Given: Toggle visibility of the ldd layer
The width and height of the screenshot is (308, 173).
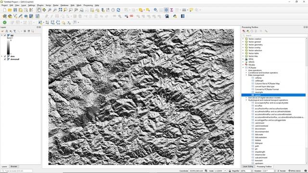Looking at the screenshot, I should [x=5, y=35].
